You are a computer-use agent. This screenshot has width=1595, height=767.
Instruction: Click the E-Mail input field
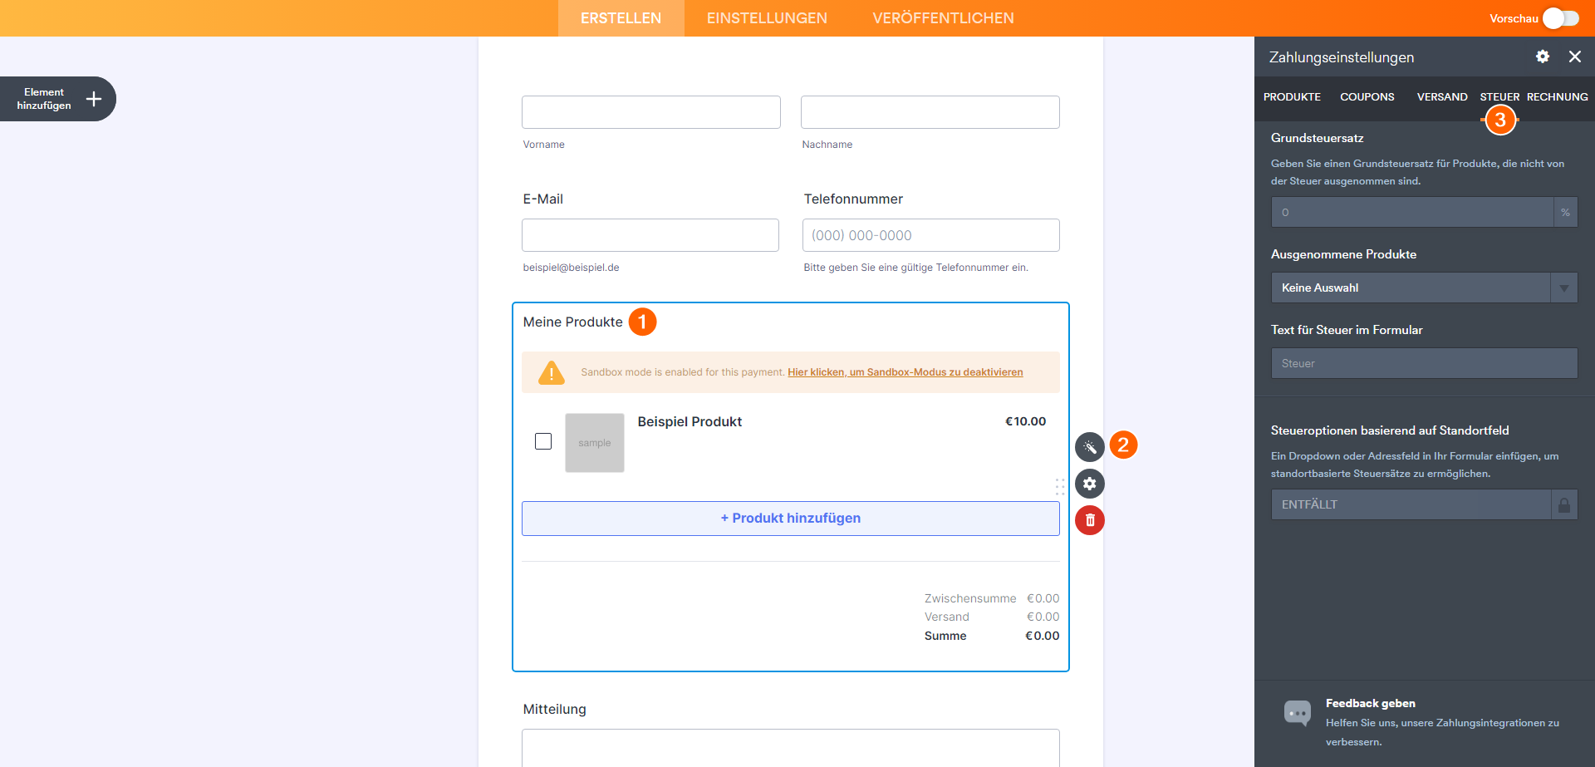click(x=650, y=235)
